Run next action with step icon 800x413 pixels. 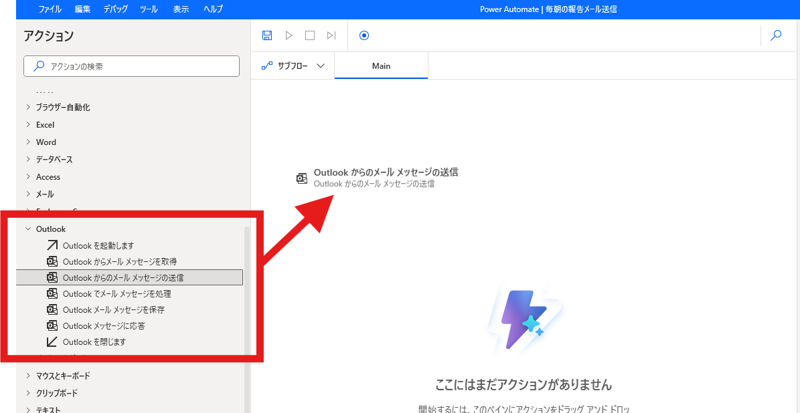[331, 35]
